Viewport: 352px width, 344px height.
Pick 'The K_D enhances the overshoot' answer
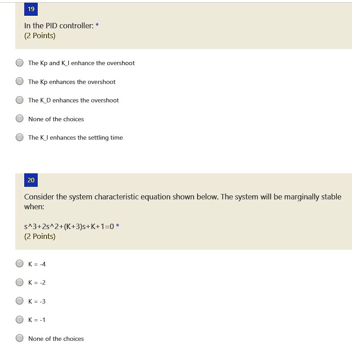tap(20, 100)
